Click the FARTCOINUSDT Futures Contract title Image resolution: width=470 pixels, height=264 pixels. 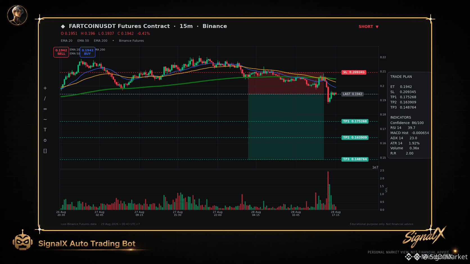119,26
